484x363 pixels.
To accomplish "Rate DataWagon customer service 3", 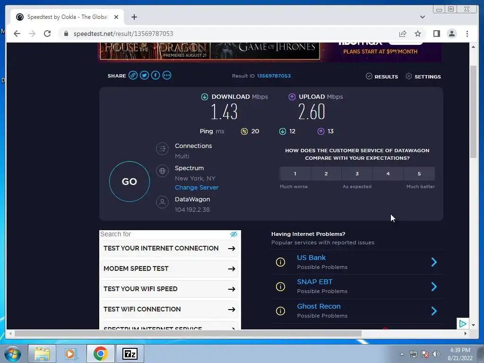I will 357,174.
